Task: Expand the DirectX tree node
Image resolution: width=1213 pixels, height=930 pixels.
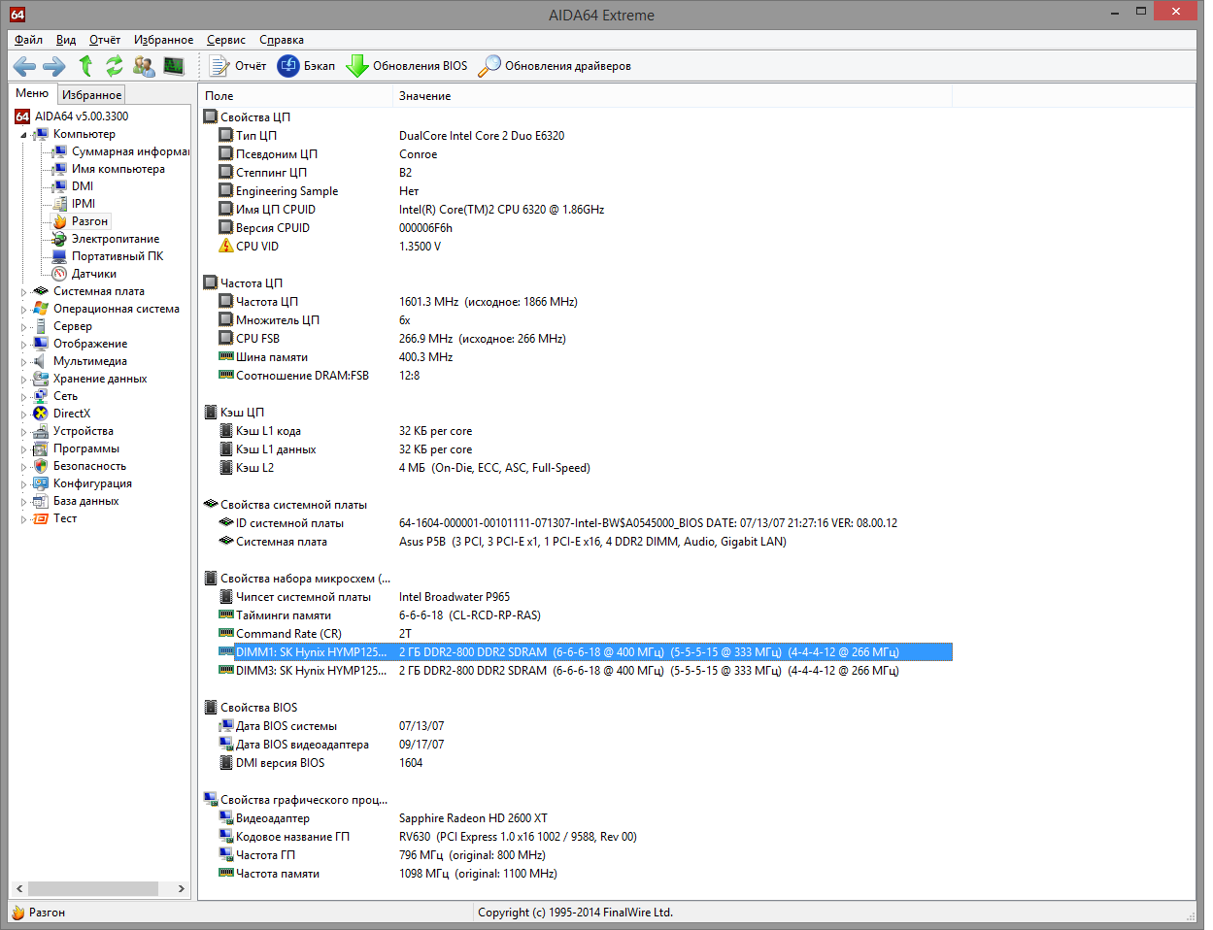Action: tap(23, 414)
